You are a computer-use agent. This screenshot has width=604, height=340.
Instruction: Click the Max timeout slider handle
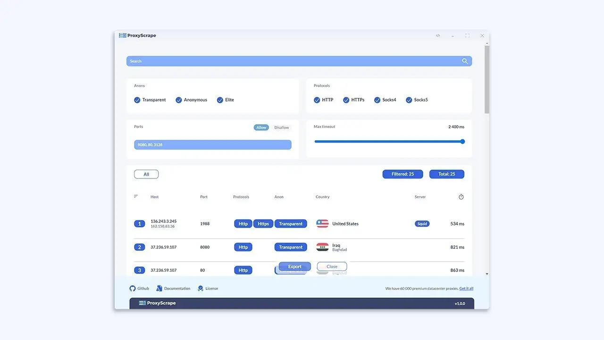point(462,141)
